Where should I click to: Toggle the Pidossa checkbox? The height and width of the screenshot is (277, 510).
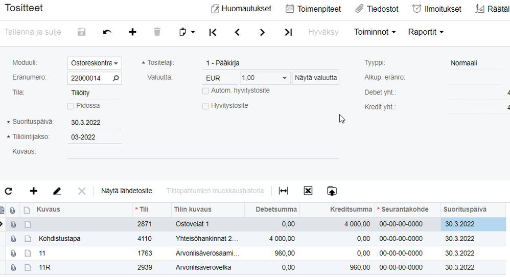(x=71, y=106)
